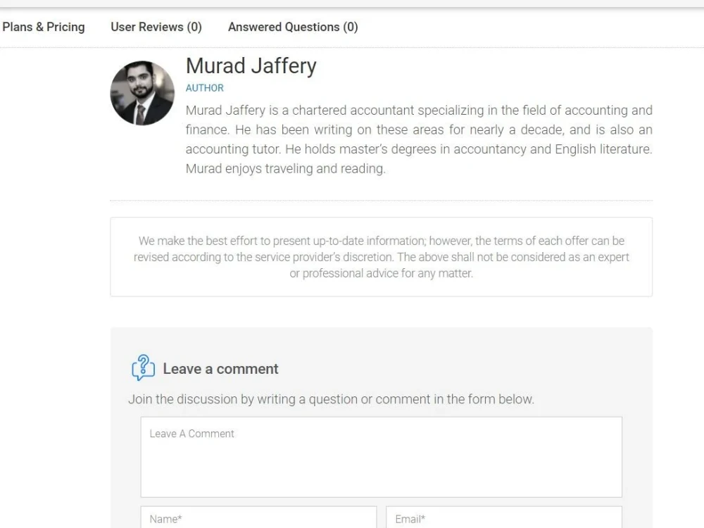Click the Join the discussion instruction text

pos(332,399)
